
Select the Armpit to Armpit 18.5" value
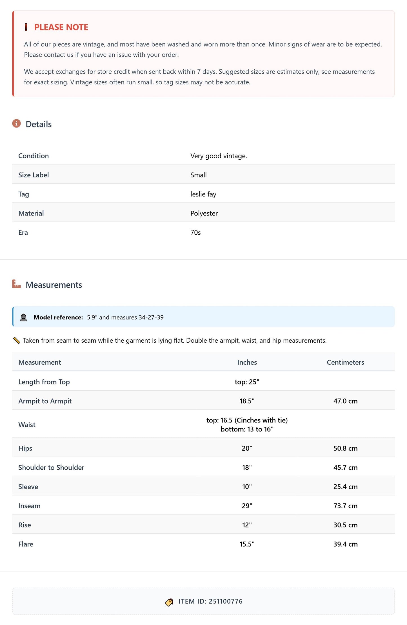[x=247, y=401]
